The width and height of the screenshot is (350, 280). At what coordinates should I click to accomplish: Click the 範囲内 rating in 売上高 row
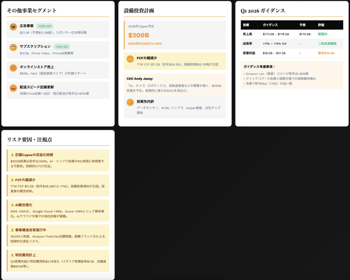point(323,34)
